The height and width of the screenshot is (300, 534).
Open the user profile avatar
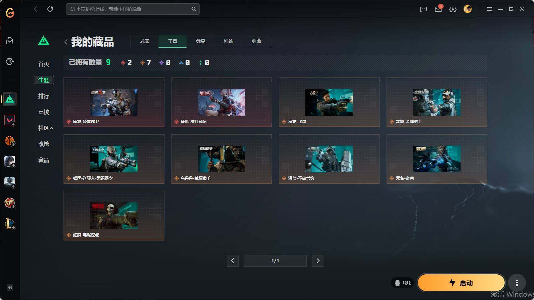(468, 9)
